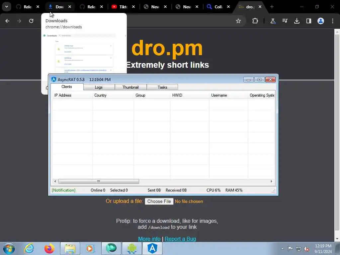
Task: Close the Dow downloads tab
Action: (70, 7)
